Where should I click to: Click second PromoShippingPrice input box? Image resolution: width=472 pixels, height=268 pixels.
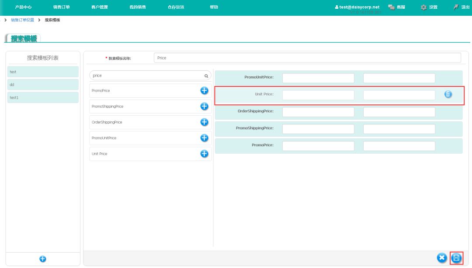click(399, 129)
